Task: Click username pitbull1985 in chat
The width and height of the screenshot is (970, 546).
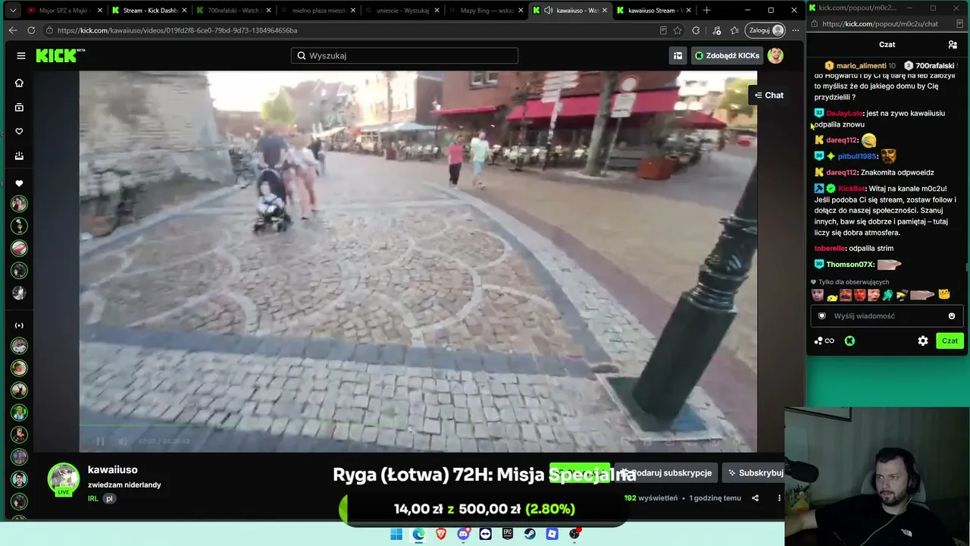Action: click(857, 156)
